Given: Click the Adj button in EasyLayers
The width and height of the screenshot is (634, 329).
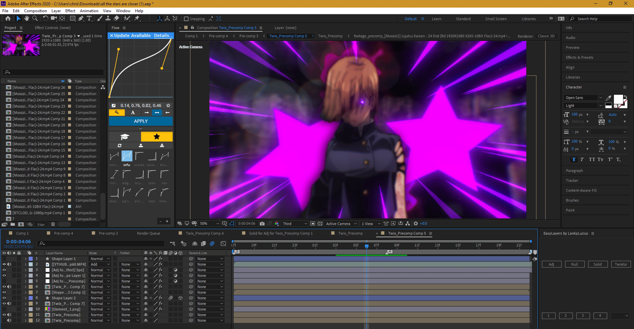Looking at the screenshot, I should tap(552, 264).
